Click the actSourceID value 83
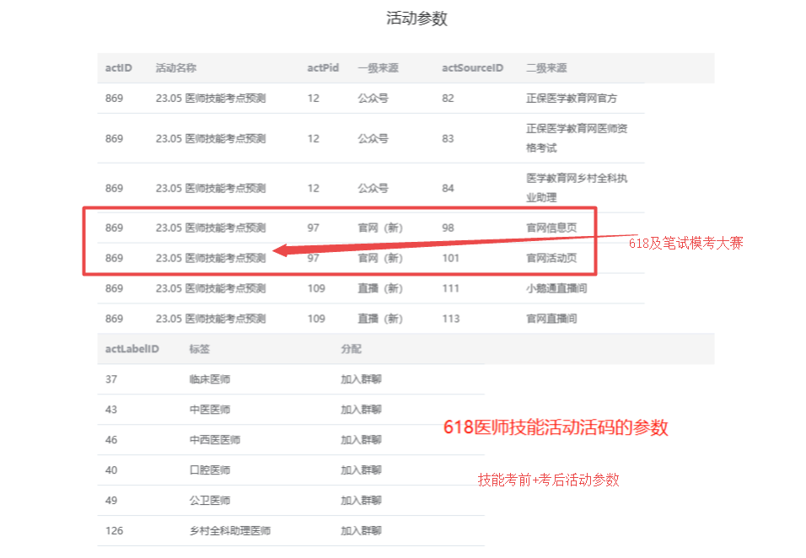The height and width of the screenshot is (558, 806). [448, 138]
